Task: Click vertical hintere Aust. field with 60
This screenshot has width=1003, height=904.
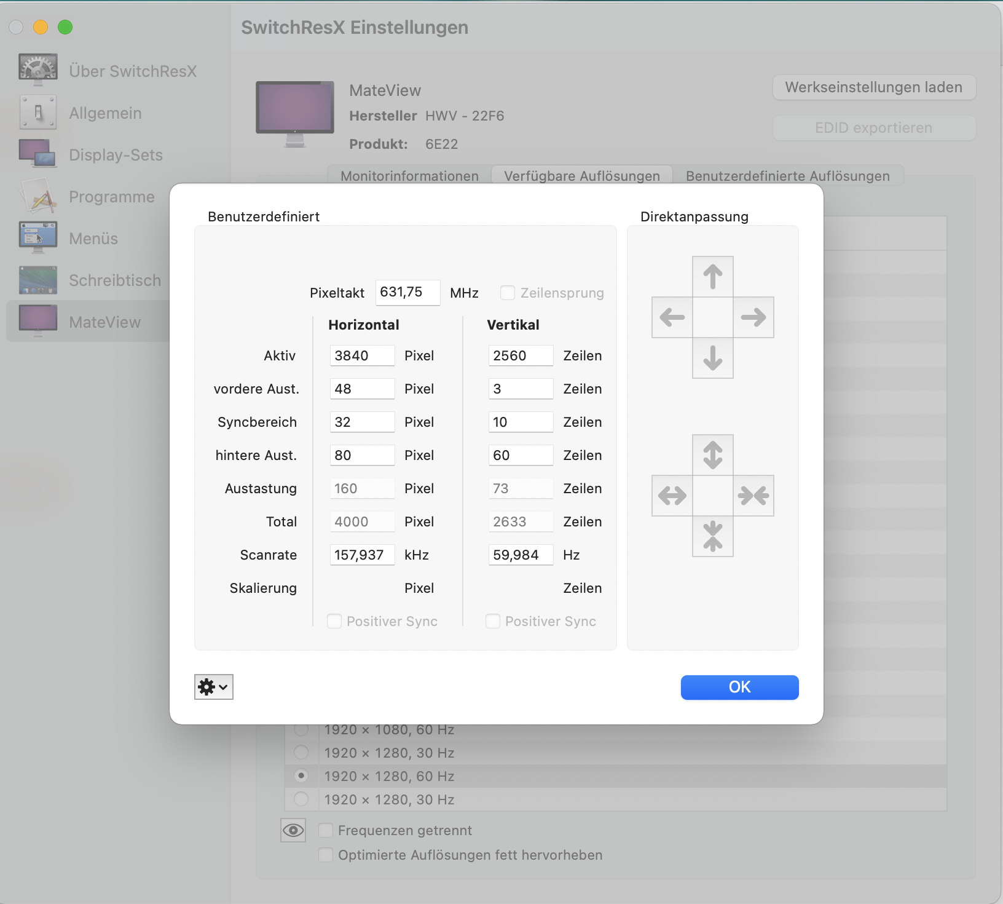Action: tap(521, 455)
